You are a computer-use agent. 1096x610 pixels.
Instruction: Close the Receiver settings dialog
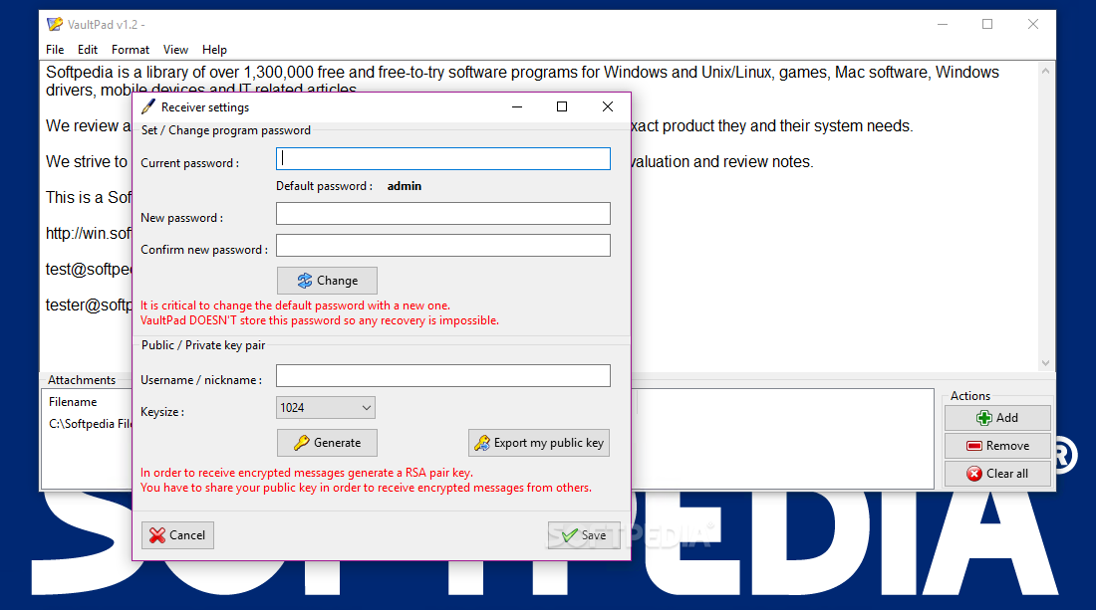point(608,106)
